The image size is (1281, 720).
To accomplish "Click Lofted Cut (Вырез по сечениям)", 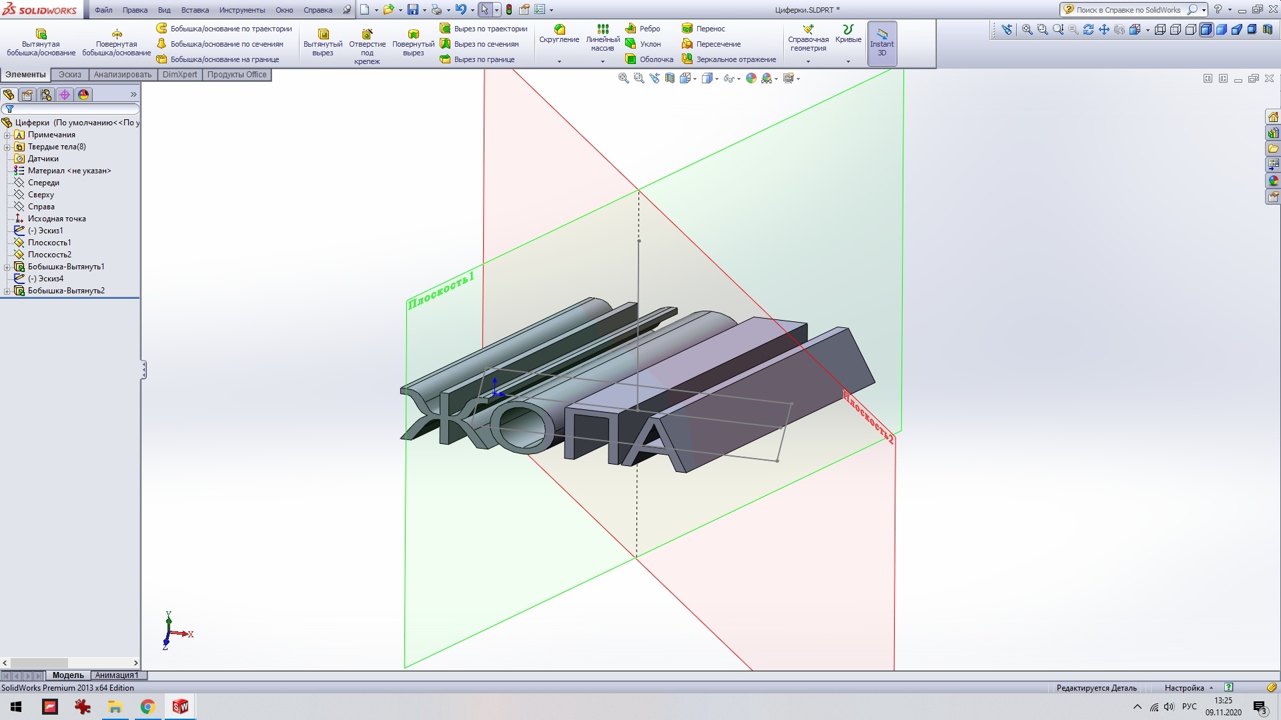I will click(x=479, y=44).
